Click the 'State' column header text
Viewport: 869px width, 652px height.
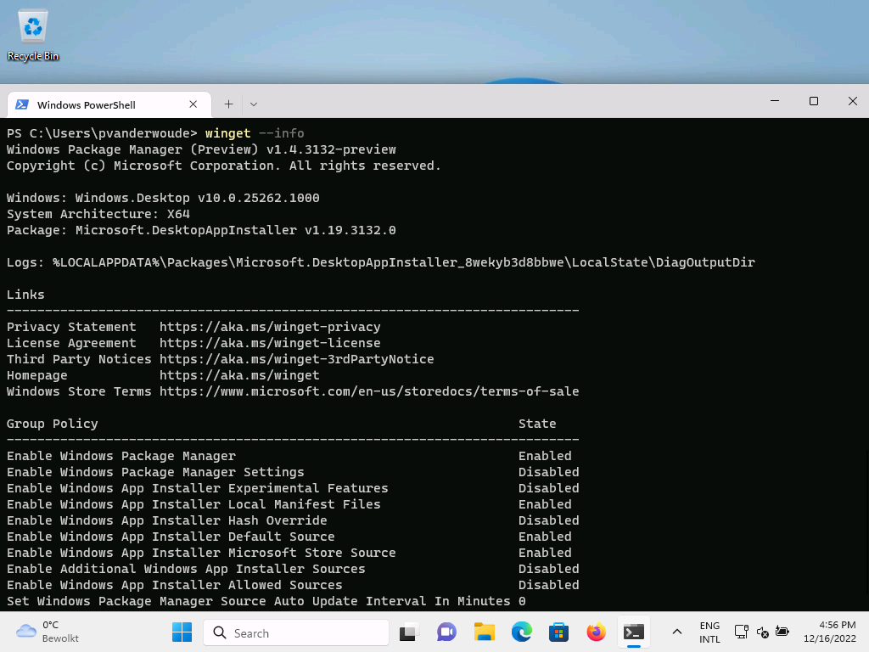pos(537,424)
